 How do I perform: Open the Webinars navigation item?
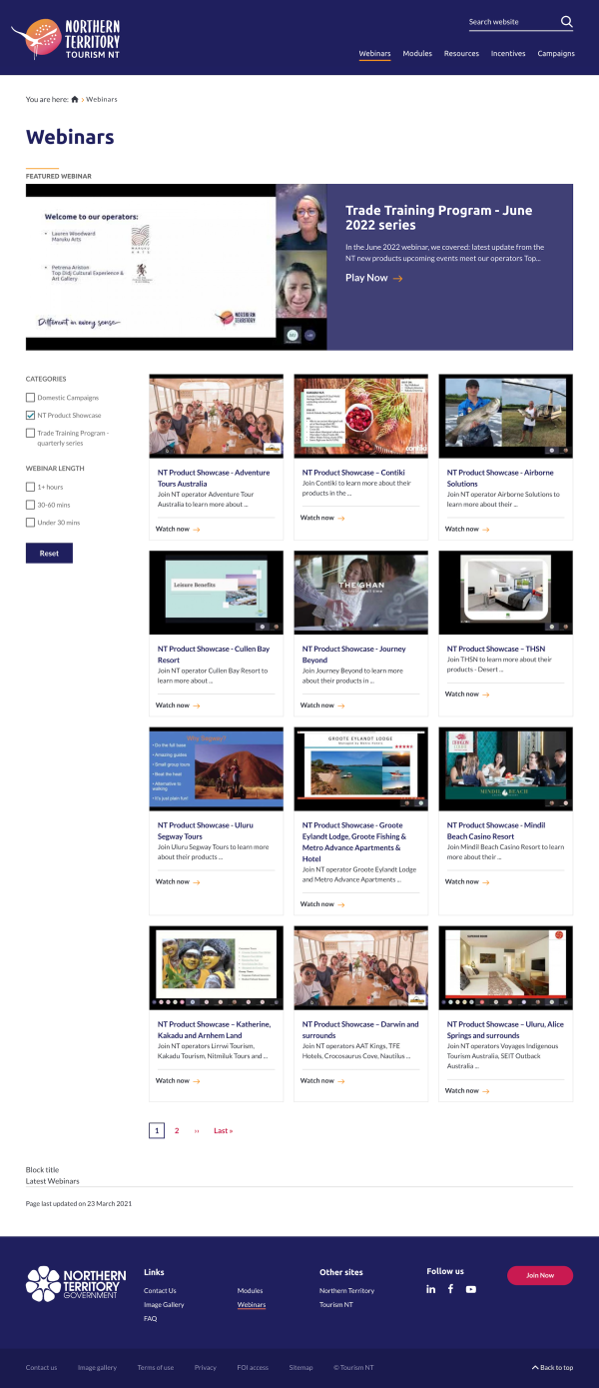[374, 53]
